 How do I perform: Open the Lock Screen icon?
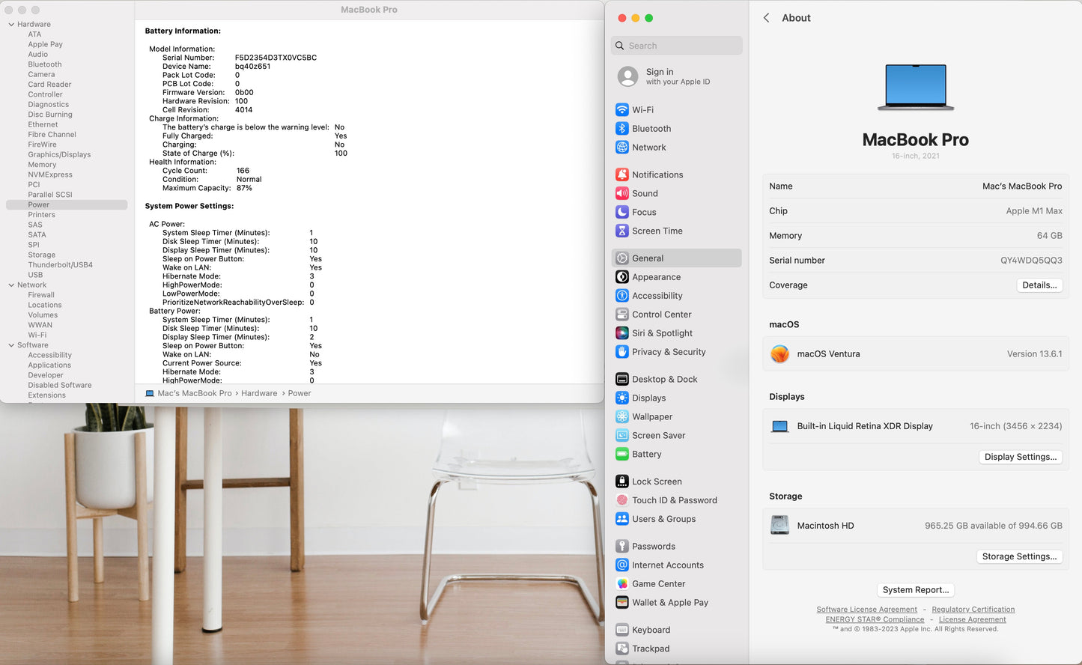tap(622, 482)
